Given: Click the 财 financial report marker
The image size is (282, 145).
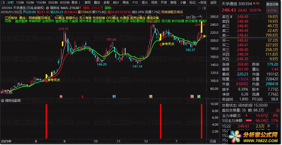Looking at the screenshot, I should 114,97.
